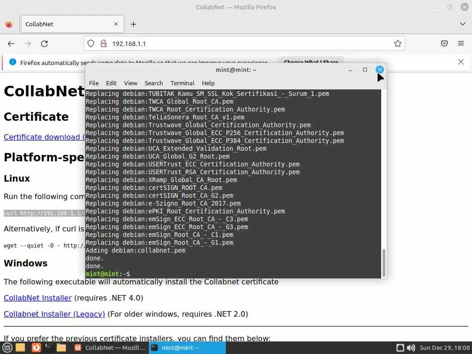The width and height of the screenshot is (472, 354).
Task: Click the Firefox forward arrow
Action: coord(28,44)
